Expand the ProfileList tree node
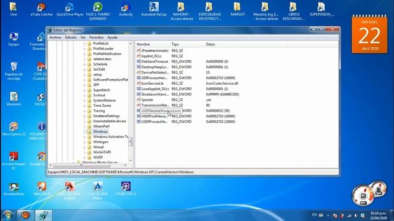This screenshot has width=394, height=221. pos(84,44)
